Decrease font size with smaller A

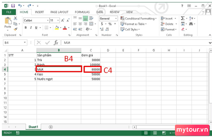pyautogui.click(x=68, y=20)
